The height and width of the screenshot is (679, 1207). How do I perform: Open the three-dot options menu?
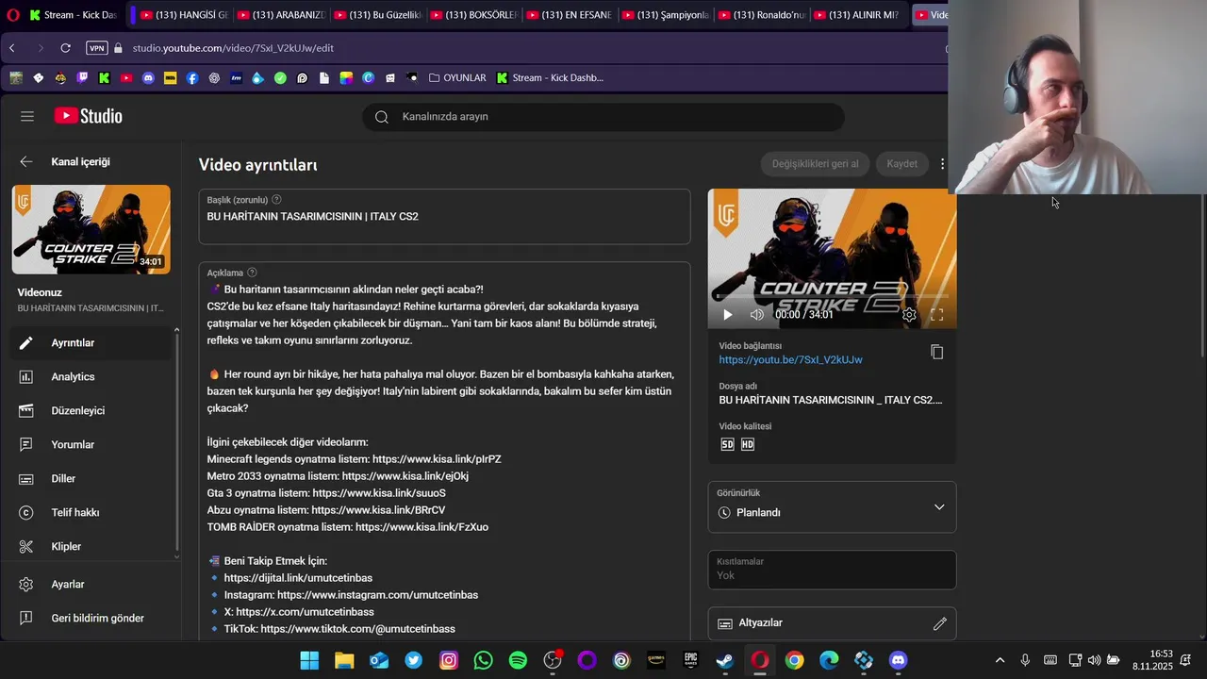tap(942, 164)
